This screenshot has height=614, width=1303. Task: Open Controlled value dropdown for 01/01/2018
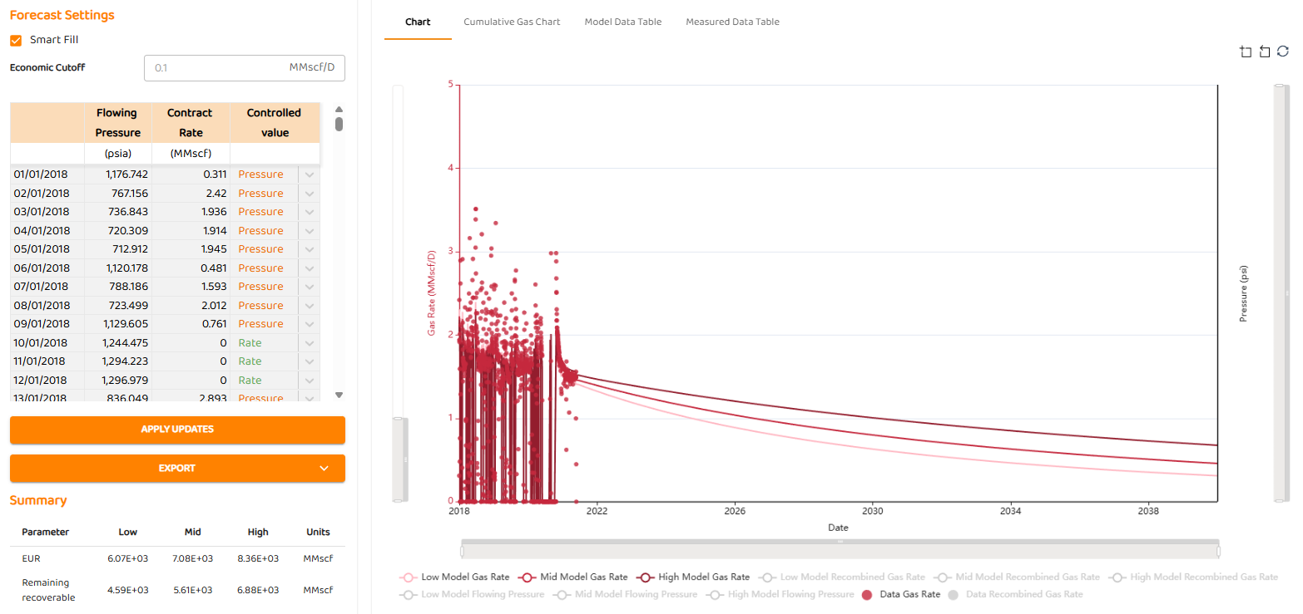tap(309, 174)
